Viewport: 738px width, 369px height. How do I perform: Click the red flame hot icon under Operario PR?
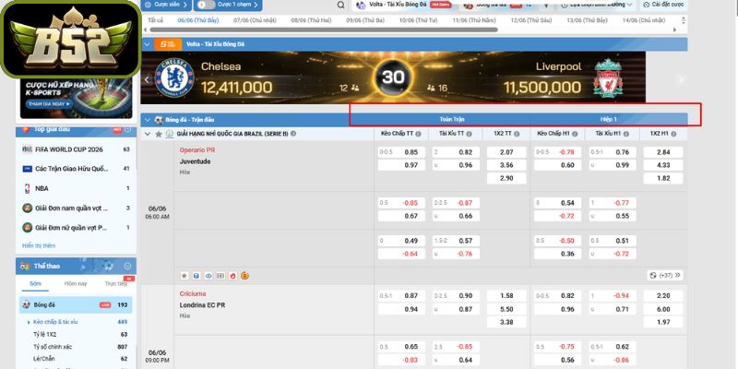click(232, 276)
